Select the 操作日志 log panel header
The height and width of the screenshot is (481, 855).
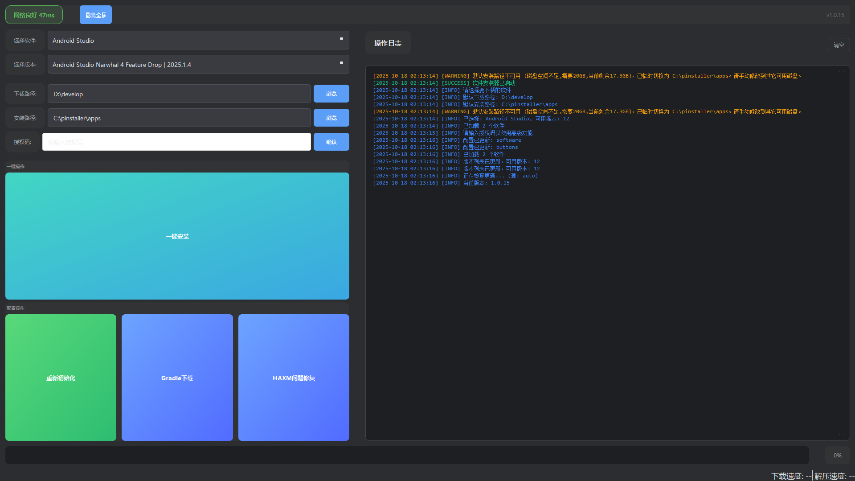point(388,43)
